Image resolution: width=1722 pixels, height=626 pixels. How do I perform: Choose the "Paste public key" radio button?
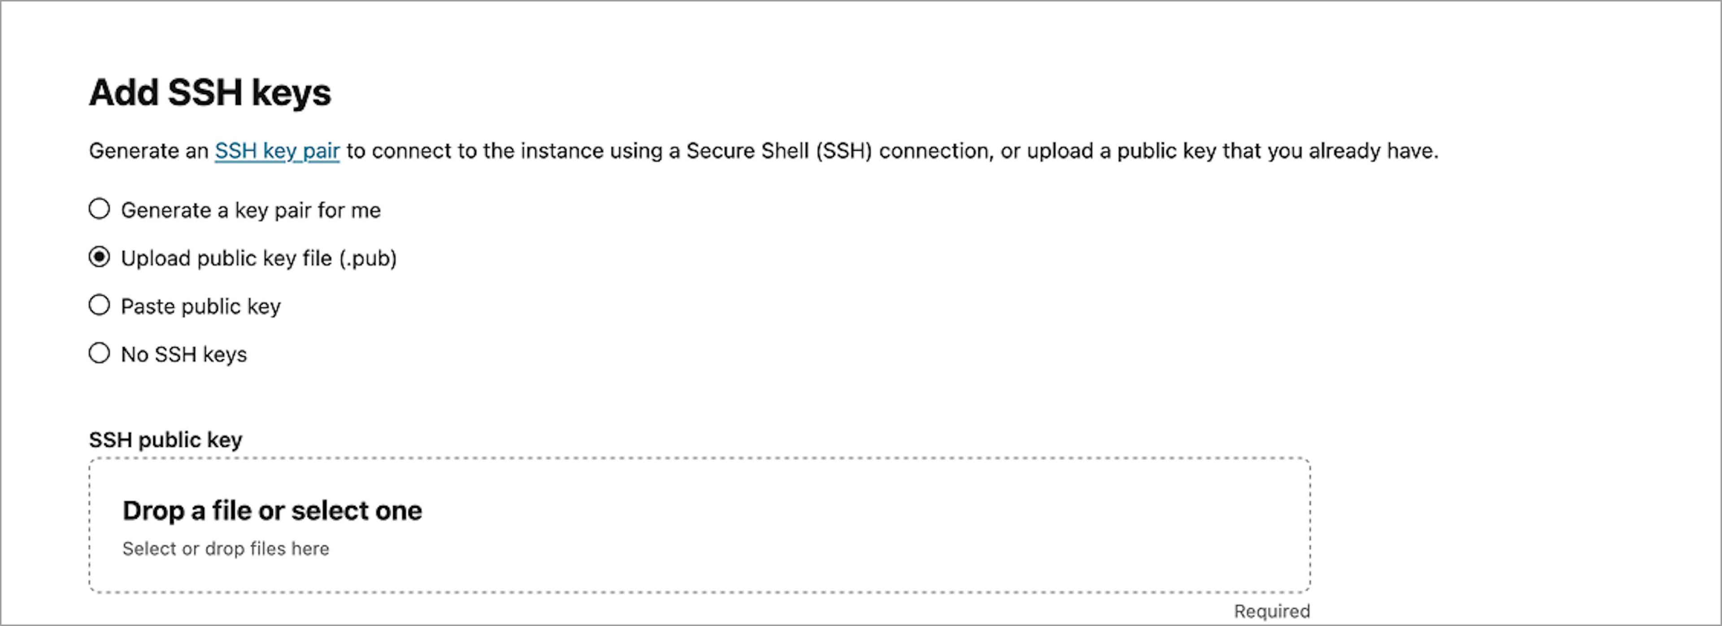[x=99, y=305]
